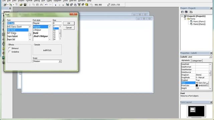214x120 pixels.
Task: Click the size list scroll-down arrow
Action: [x=60, y=39]
